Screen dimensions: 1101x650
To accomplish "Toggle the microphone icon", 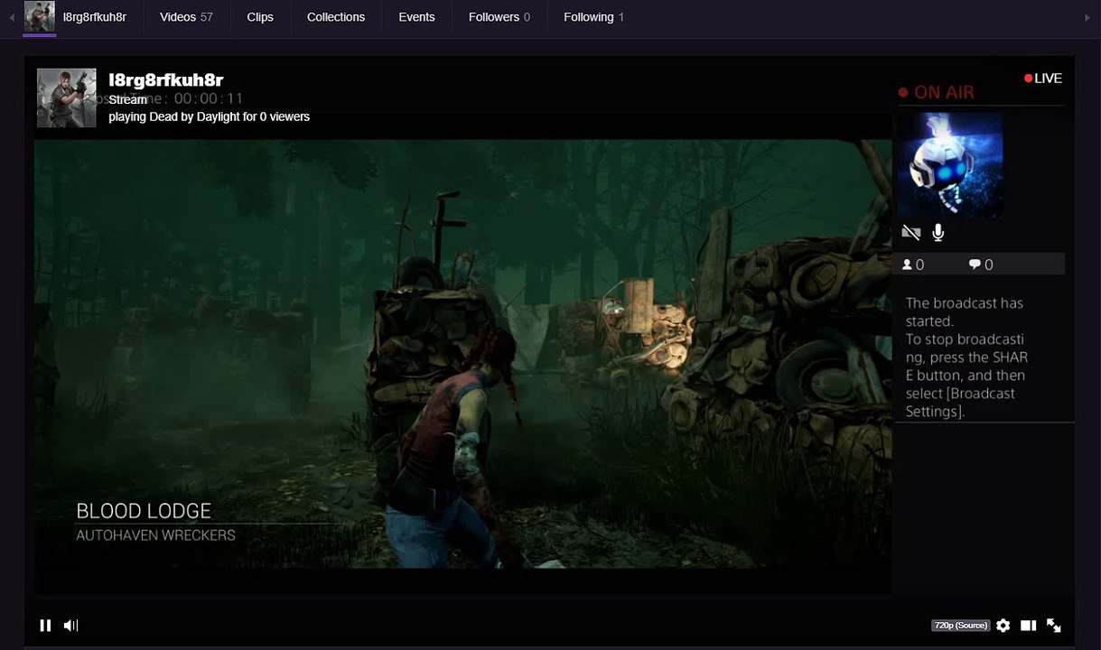I will (938, 233).
